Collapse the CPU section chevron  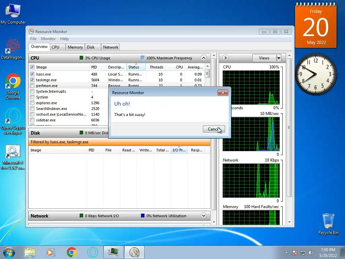click(203, 58)
